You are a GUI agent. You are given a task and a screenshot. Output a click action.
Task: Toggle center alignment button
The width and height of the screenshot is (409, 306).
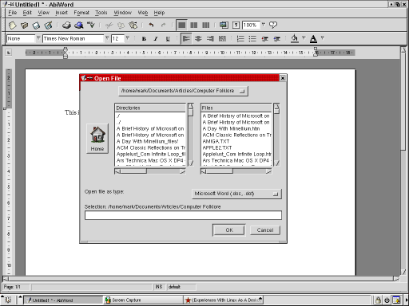click(198, 39)
